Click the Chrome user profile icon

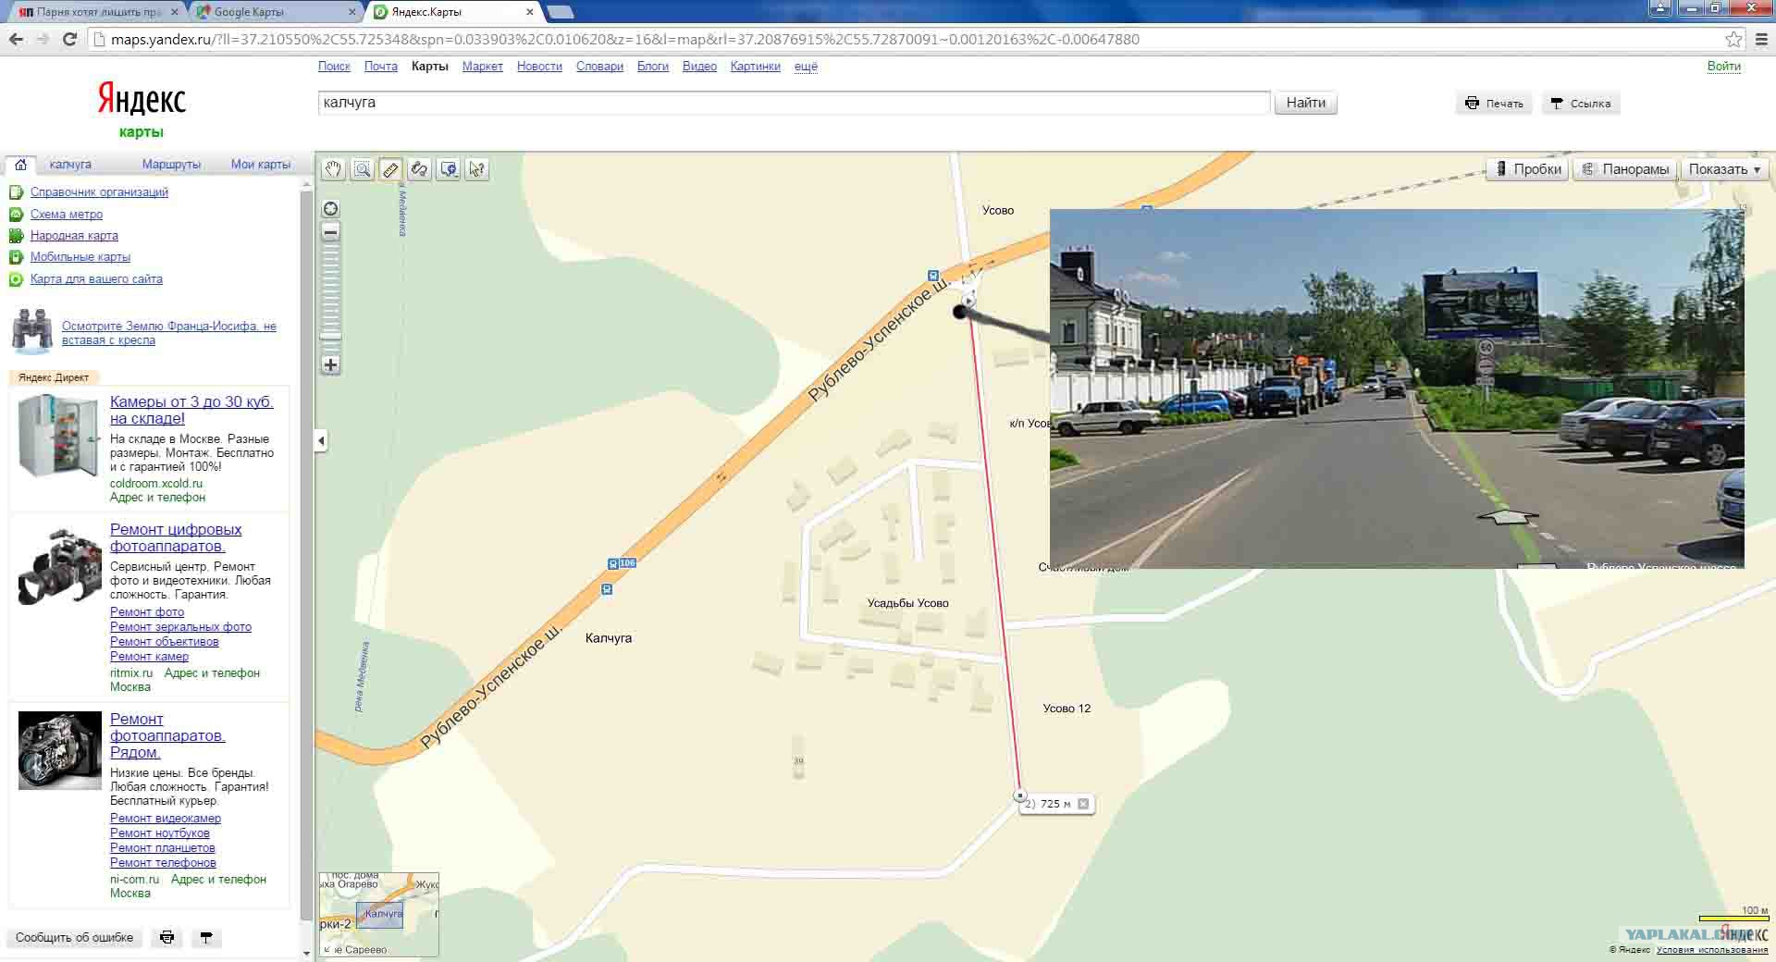pyautogui.click(x=1660, y=8)
